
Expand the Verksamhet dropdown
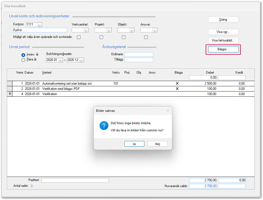[86, 30]
